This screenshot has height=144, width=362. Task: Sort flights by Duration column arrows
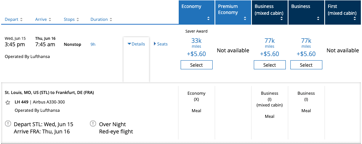point(111,20)
